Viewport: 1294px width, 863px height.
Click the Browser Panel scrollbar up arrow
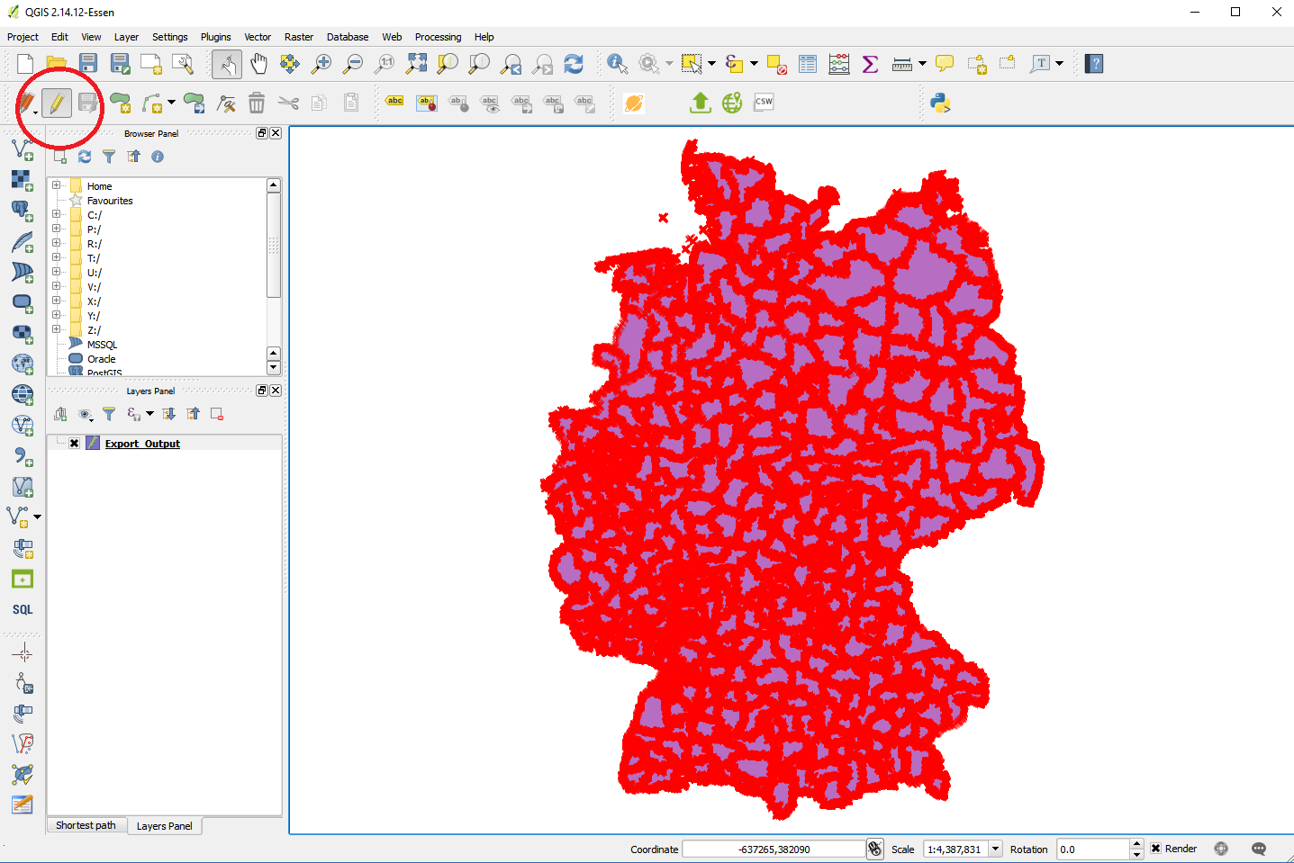click(x=274, y=185)
